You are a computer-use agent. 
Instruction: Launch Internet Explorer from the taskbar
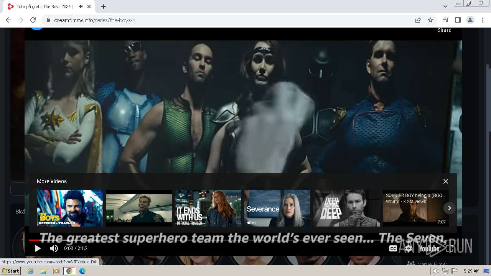pyautogui.click(x=30, y=271)
